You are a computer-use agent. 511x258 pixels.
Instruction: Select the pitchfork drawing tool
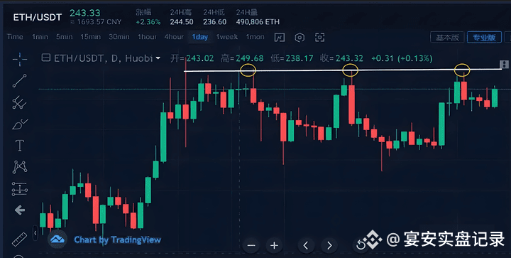click(x=20, y=102)
